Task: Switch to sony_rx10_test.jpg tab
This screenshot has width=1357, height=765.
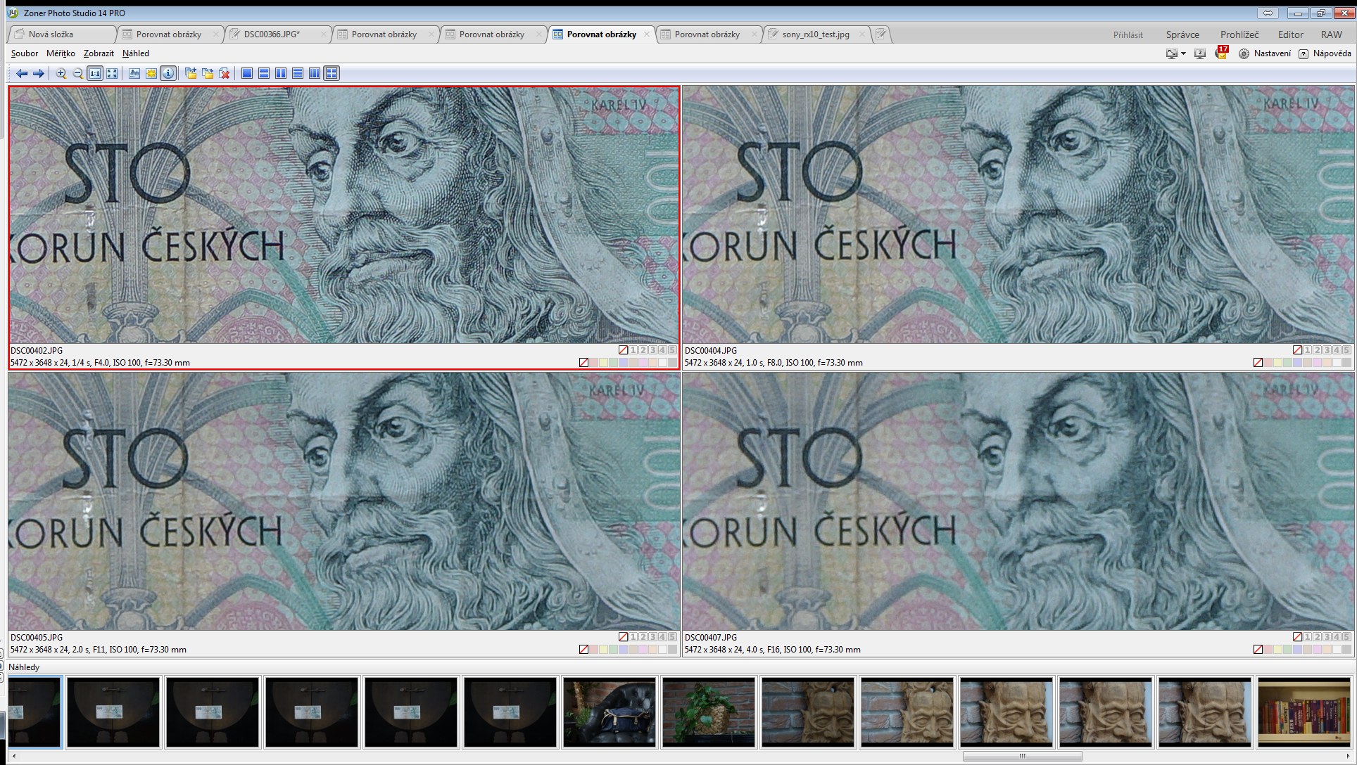Action: (x=816, y=34)
